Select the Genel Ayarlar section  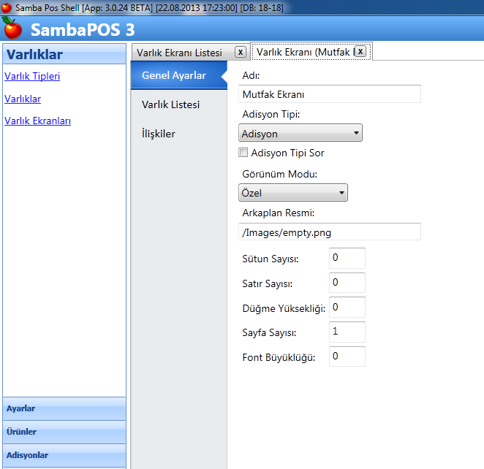(x=174, y=75)
